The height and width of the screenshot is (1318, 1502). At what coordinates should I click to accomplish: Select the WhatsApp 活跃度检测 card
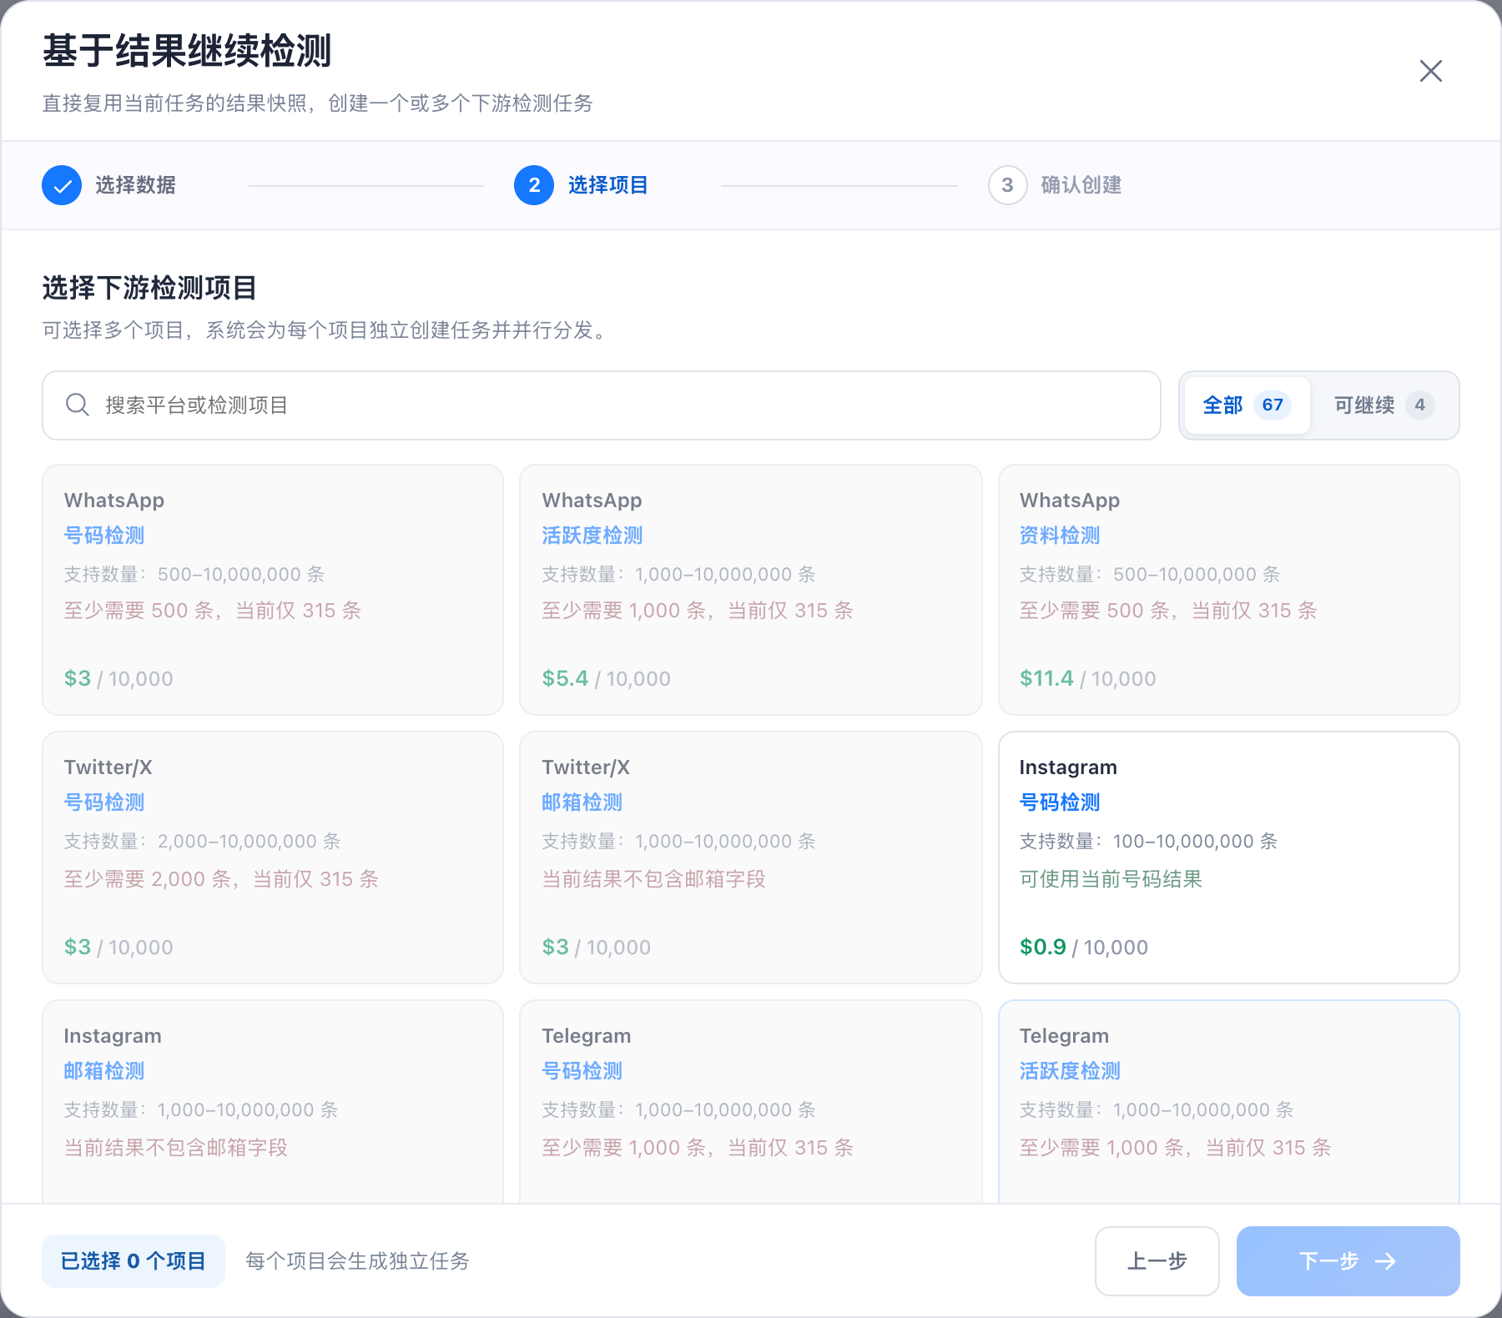751,590
